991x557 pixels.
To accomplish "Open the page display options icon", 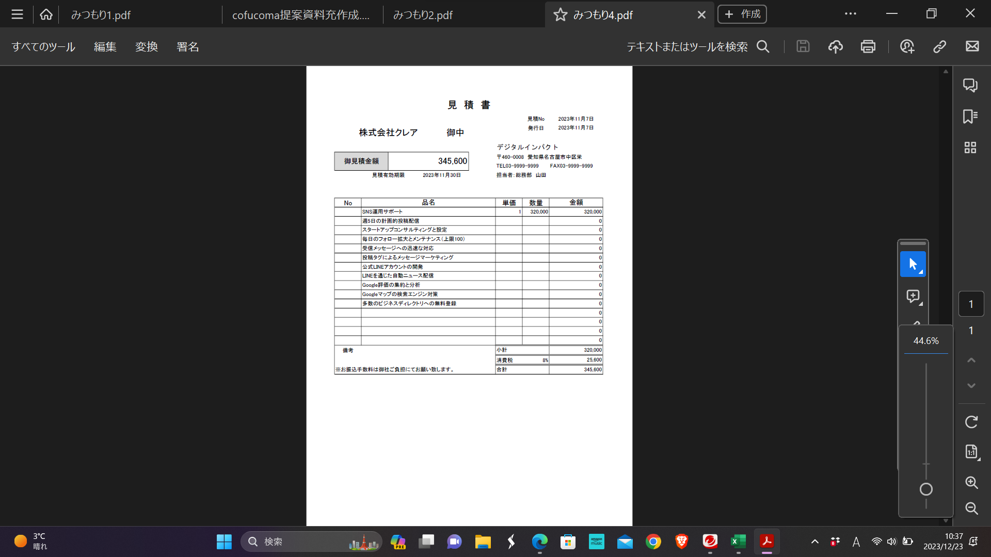I will click(x=971, y=452).
